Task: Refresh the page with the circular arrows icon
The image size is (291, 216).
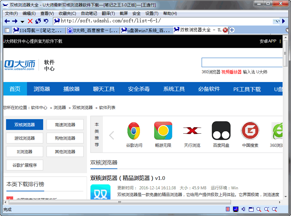Action: (x=38, y=21)
